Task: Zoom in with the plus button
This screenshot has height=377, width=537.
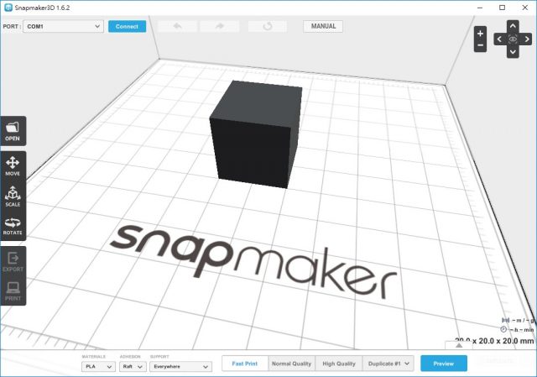Action: (x=480, y=34)
